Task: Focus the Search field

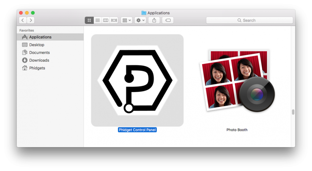Action: pos(250,20)
